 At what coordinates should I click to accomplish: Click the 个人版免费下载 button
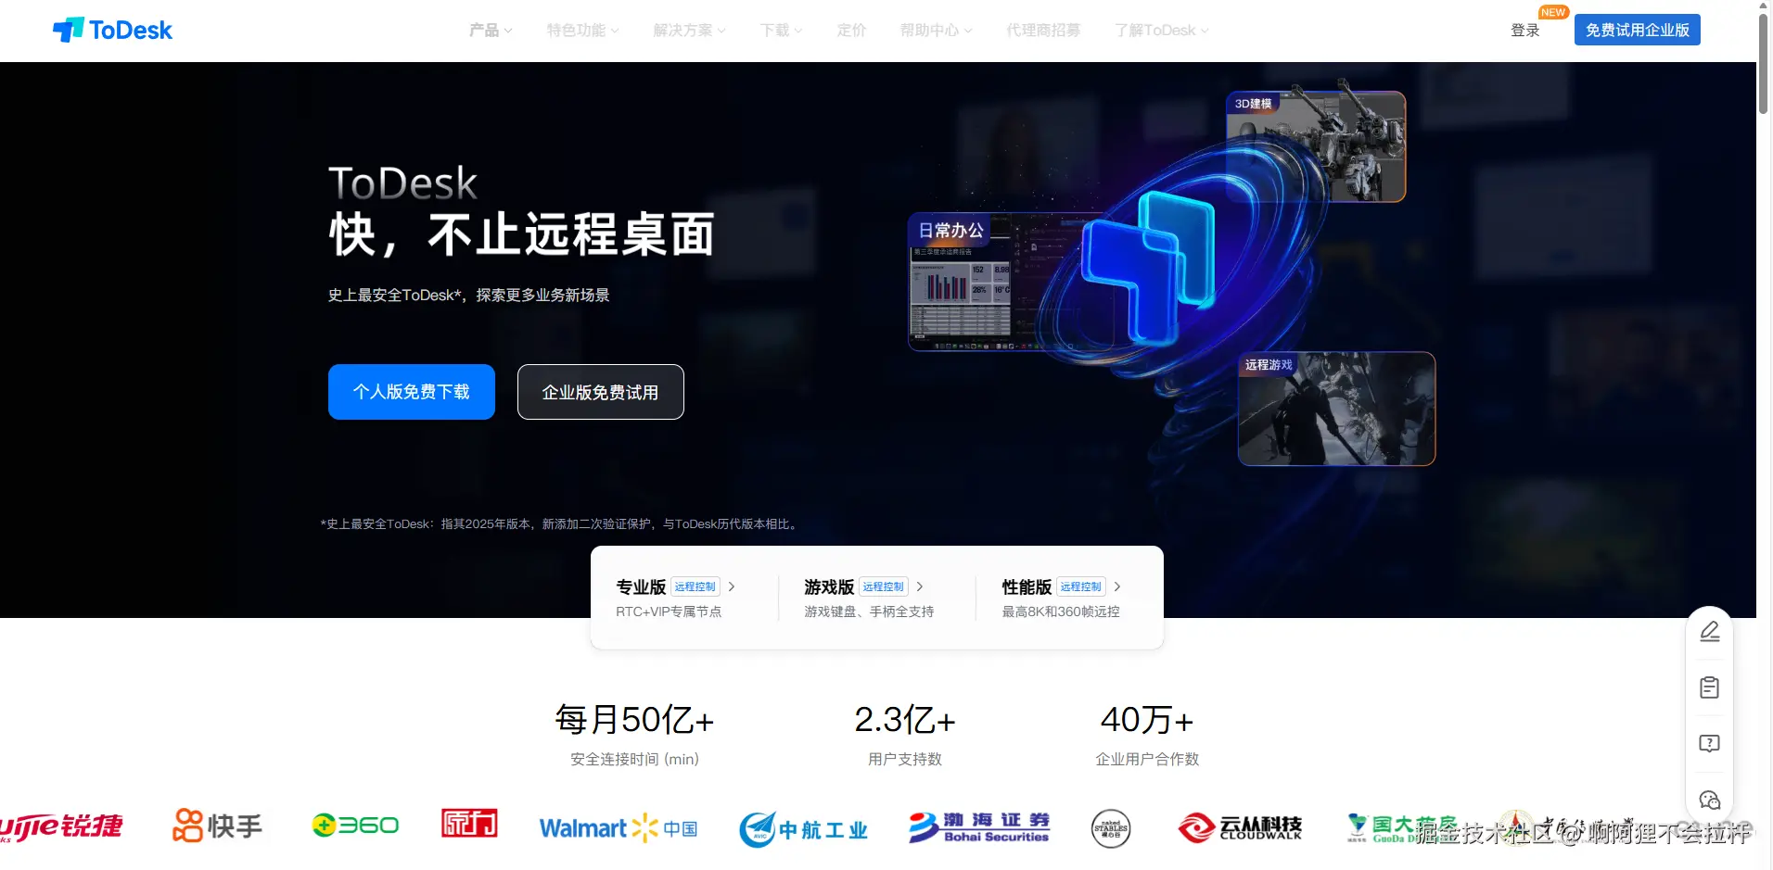pyautogui.click(x=412, y=392)
